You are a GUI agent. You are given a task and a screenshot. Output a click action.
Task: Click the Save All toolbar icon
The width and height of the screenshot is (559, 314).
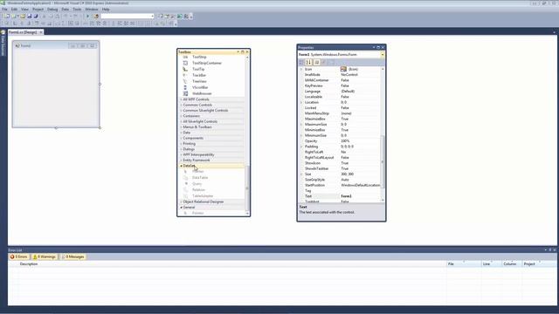point(36,16)
